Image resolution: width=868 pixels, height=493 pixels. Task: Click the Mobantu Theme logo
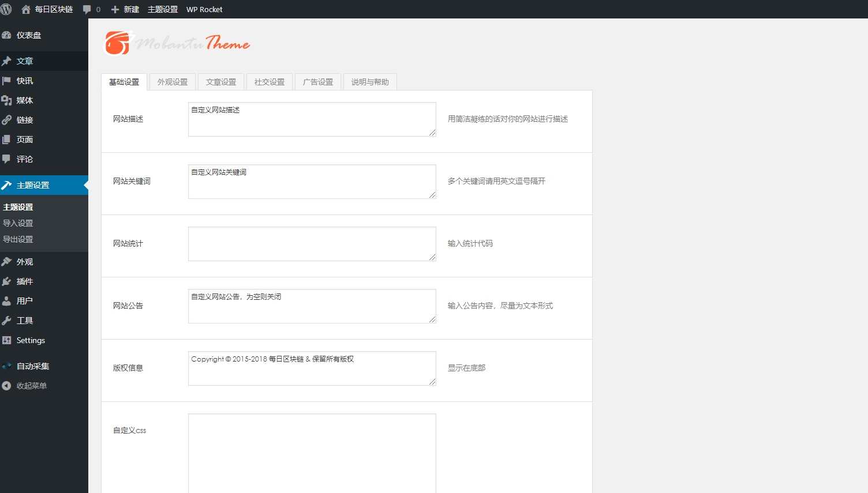click(177, 43)
